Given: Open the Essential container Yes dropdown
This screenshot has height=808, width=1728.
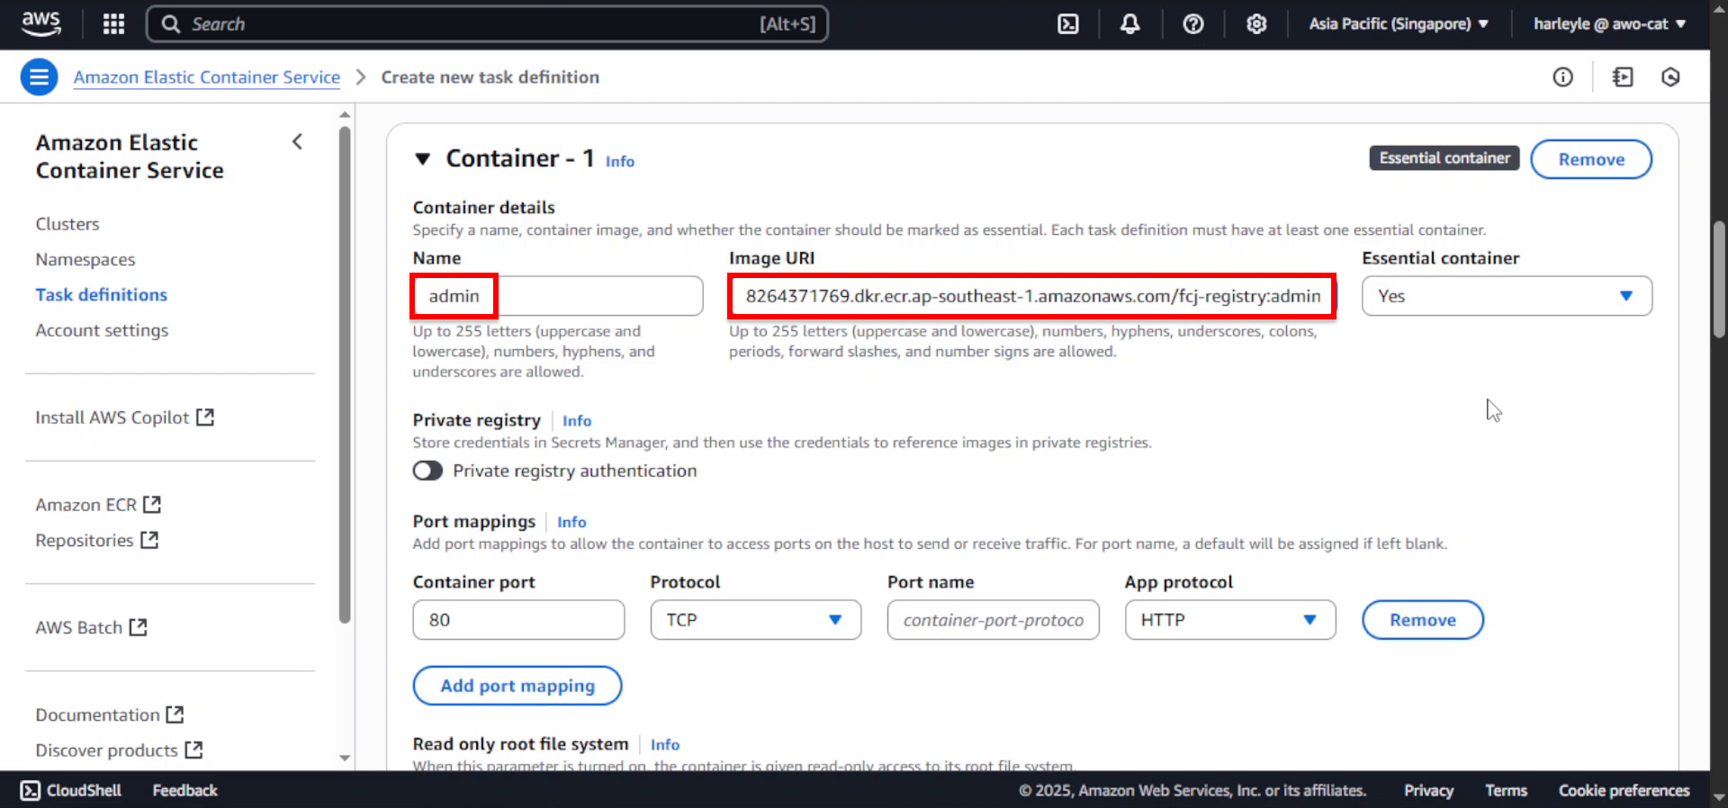Looking at the screenshot, I should pyautogui.click(x=1507, y=296).
